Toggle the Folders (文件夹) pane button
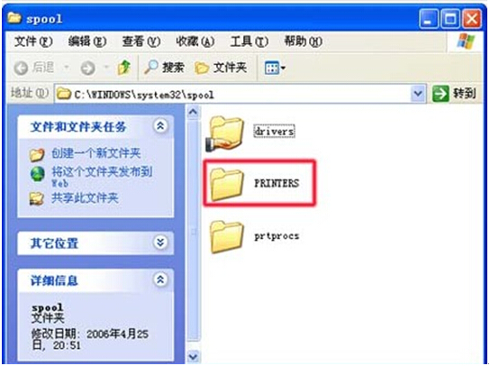The height and width of the screenshot is (366, 490). click(x=221, y=68)
